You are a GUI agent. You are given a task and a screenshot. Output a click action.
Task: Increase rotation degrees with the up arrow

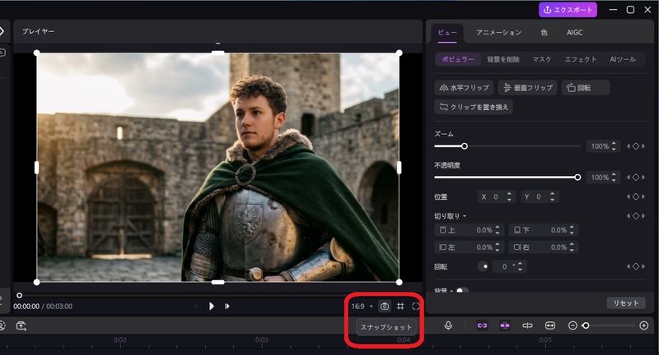pyautogui.click(x=520, y=264)
